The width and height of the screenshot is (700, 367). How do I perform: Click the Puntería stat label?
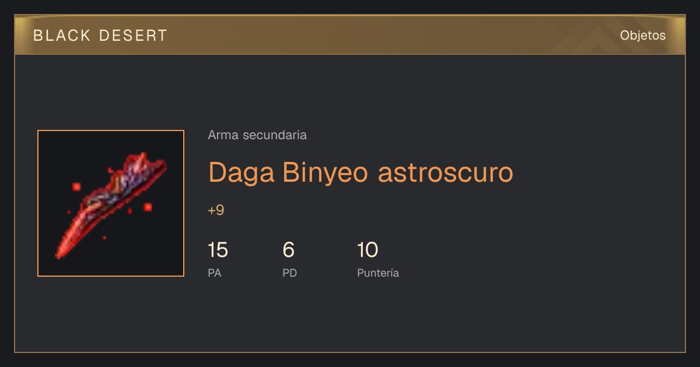[378, 273]
